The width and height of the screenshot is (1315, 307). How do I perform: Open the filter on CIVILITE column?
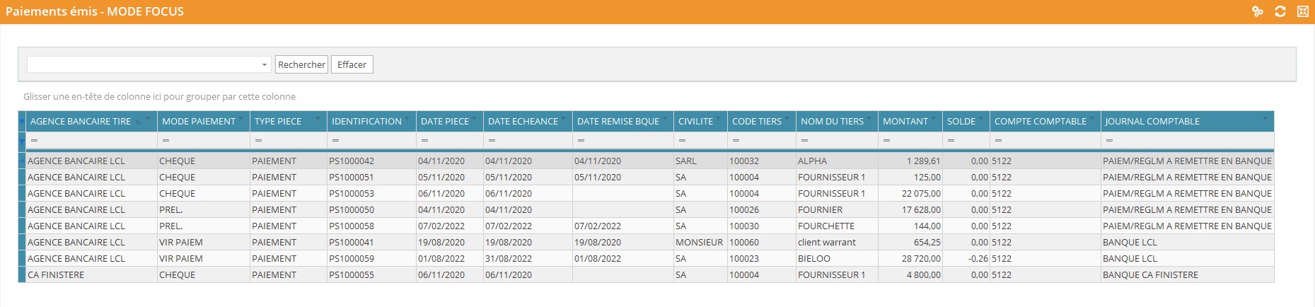719,118
